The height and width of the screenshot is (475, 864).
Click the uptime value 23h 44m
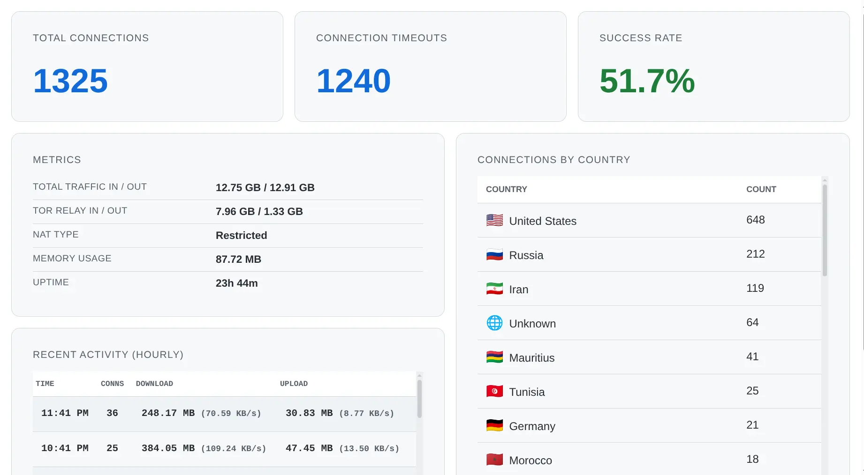pos(236,283)
